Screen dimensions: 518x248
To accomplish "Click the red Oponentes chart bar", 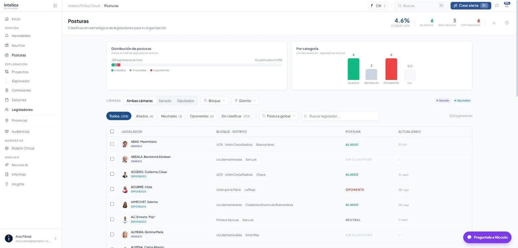I will 391,69.
